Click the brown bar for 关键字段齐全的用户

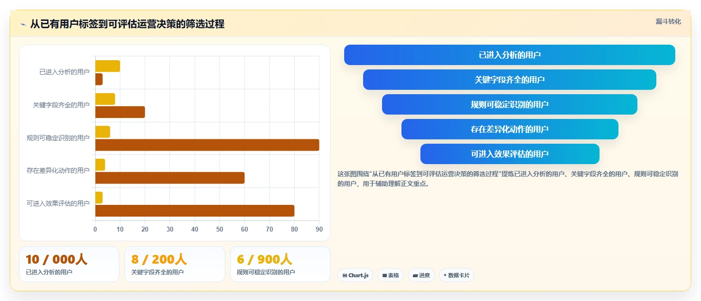(x=120, y=112)
